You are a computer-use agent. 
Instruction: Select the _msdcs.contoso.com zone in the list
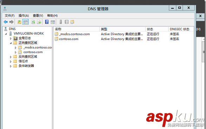click(x=75, y=34)
